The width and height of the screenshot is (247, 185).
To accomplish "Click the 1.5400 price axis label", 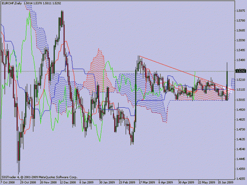I will tap(241, 60).
